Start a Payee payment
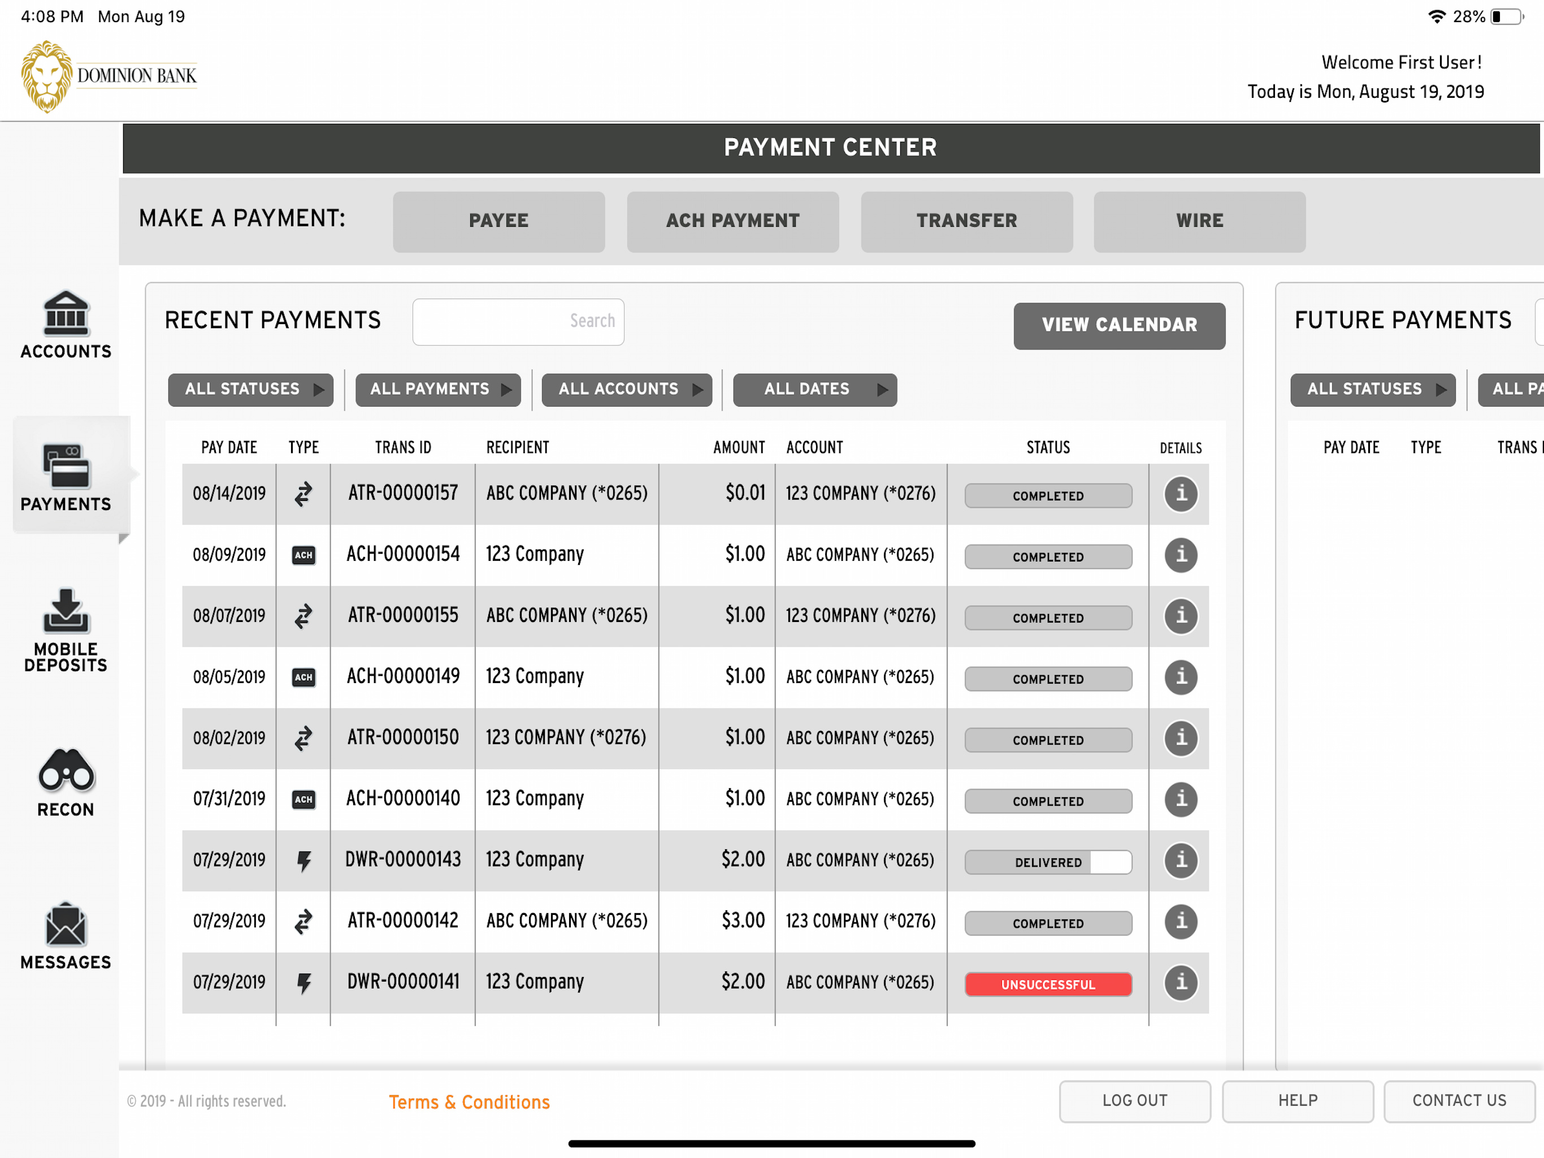The image size is (1544, 1158). pyautogui.click(x=498, y=222)
